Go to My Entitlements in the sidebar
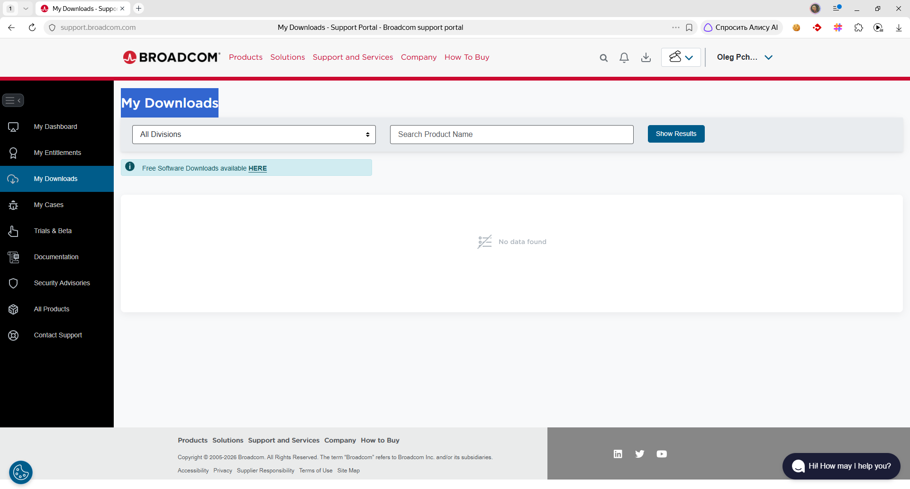 click(57, 153)
